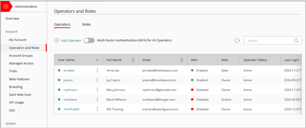The image size is (306, 128).
Task: Open the three-dot menu for jcastro
Action: pos(97,80)
